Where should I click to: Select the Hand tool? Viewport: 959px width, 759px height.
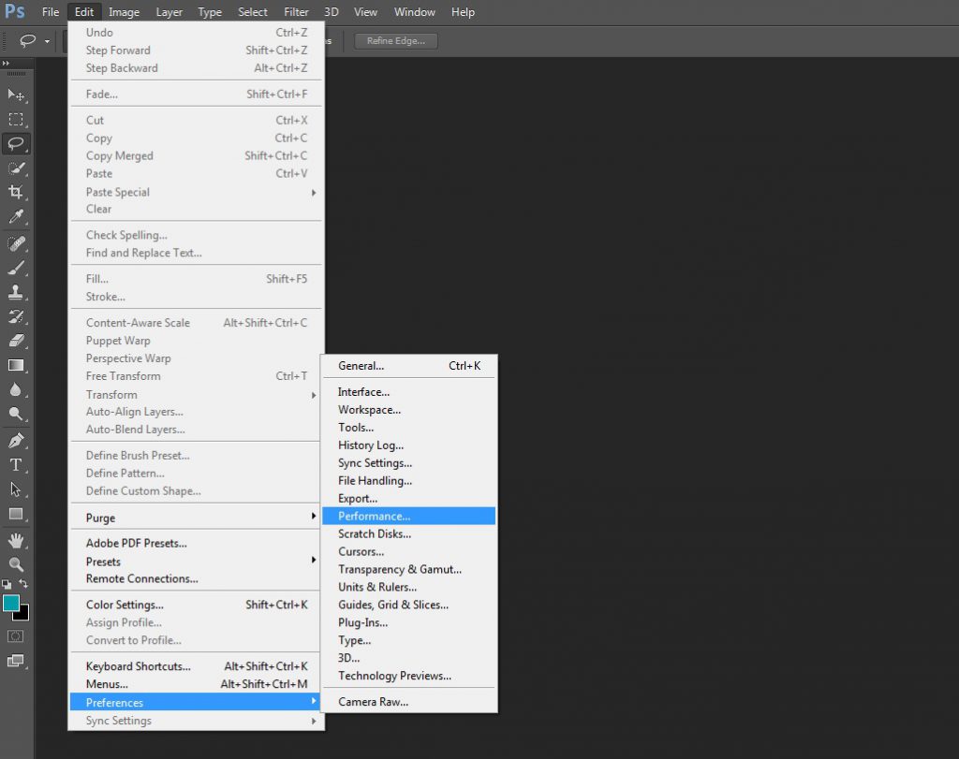coord(16,540)
